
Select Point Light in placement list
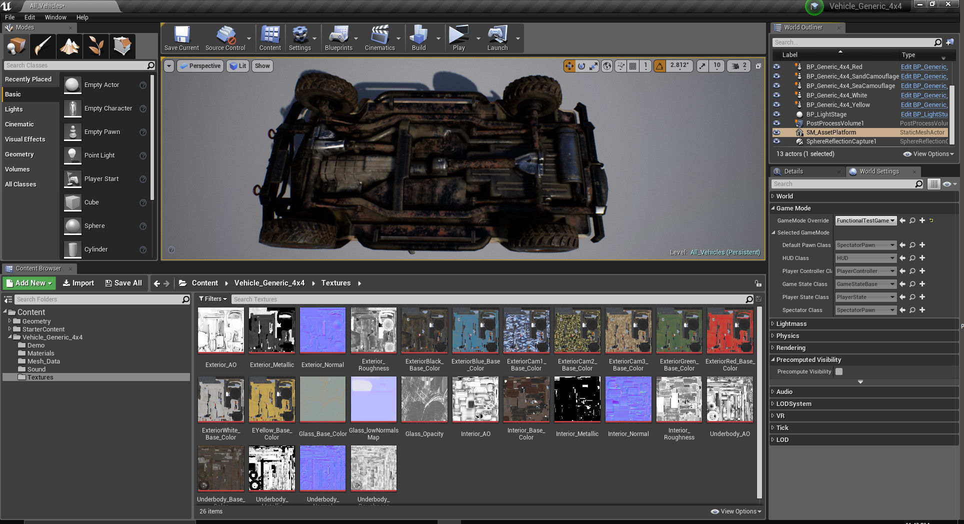pyautogui.click(x=99, y=155)
